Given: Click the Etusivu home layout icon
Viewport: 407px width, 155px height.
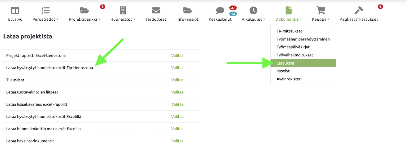Looking at the screenshot, I should point(15,11).
